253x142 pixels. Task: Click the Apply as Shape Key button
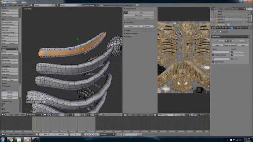pyautogui.click(x=230, y=46)
